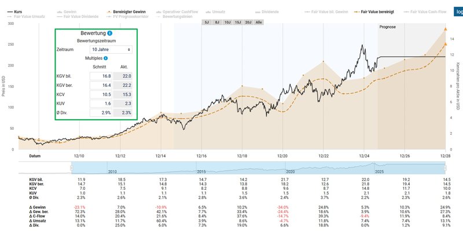Click the Ø Div. Schnitt input field
Screen dimensions: 463x231
[101, 113]
